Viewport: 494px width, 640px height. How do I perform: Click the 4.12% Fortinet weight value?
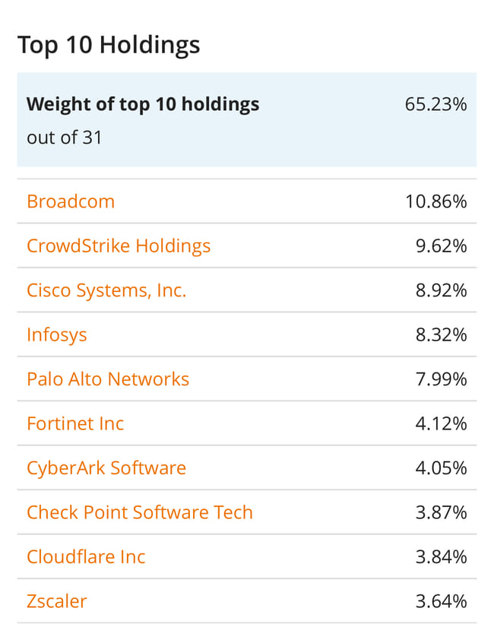point(441,423)
